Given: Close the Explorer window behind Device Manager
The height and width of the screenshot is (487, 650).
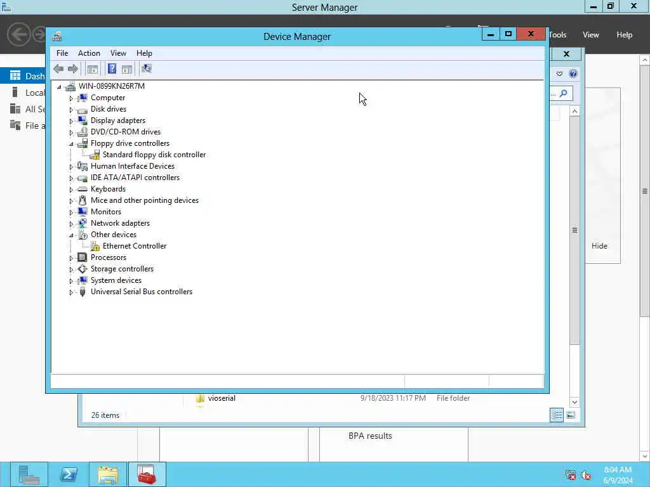Looking at the screenshot, I should (x=566, y=54).
